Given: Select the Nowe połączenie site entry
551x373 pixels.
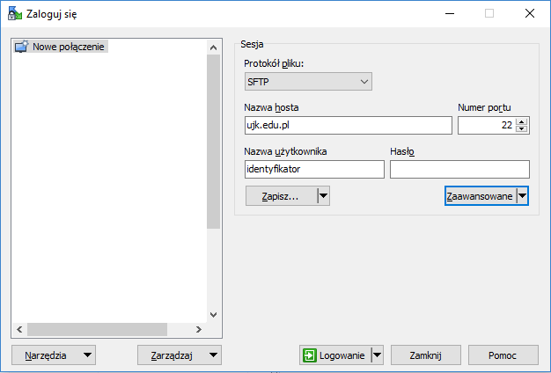Looking at the screenshot, I should (69, 47).
